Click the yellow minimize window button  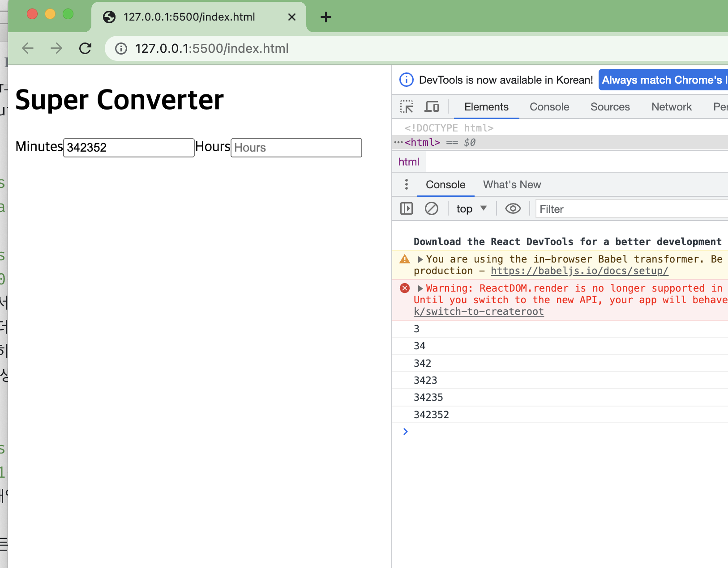[x=50, y=14]
